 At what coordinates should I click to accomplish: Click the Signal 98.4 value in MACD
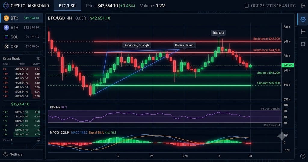pyautogui.click(x=96, y=132)
